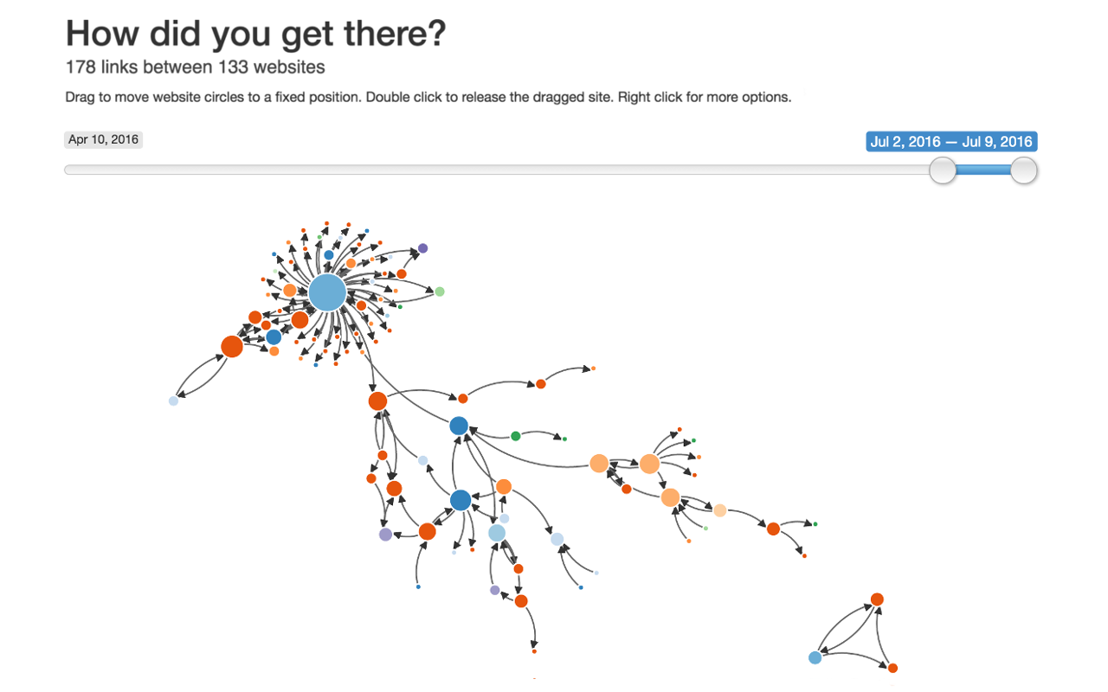Screen dimensions: 1108x692
Task: Click the pale blue node at lower left
Action: coord(173,400)
